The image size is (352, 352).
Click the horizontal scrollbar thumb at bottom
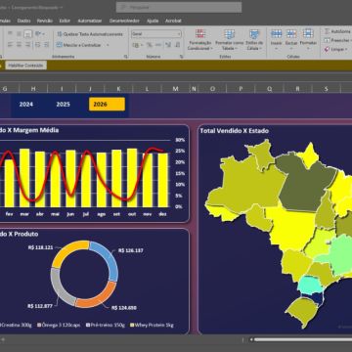coord(303,339)
